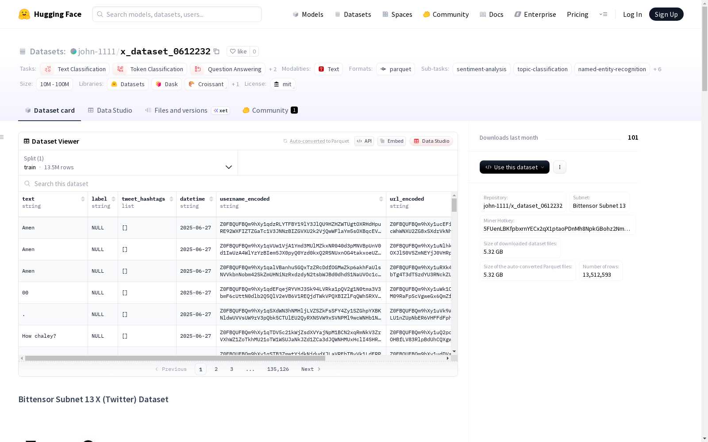
Task: Jump to last page 135,126
Action: pyautogui.click(x=278, y=369)
